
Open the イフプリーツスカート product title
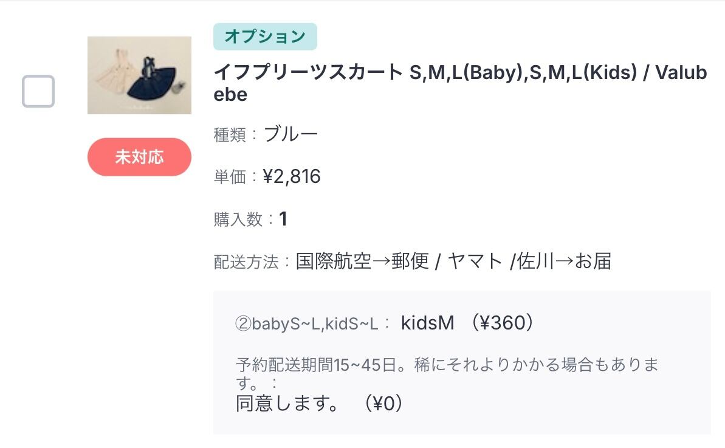click(308, 73)
